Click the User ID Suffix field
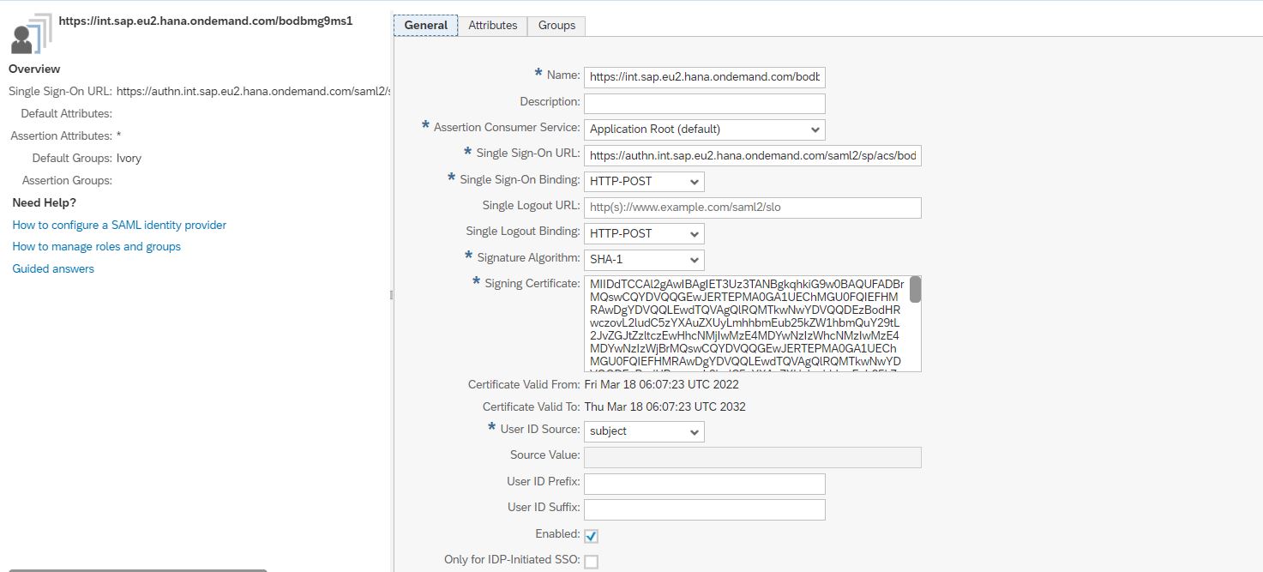This screenshot has height=572, width=1263. 704,509
